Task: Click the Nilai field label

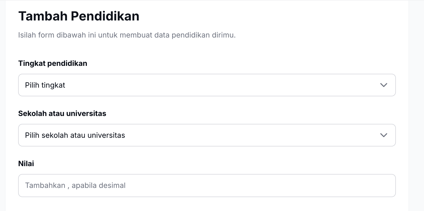Action: [26, 163]
